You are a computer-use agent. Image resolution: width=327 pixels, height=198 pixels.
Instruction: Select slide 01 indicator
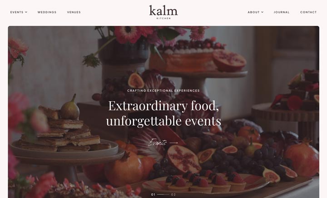(153, 194)
